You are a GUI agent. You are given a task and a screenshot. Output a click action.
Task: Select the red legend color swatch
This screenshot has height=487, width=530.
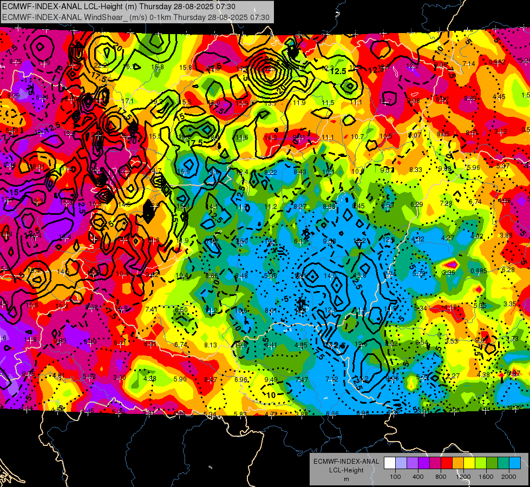[x=447, y=463]
